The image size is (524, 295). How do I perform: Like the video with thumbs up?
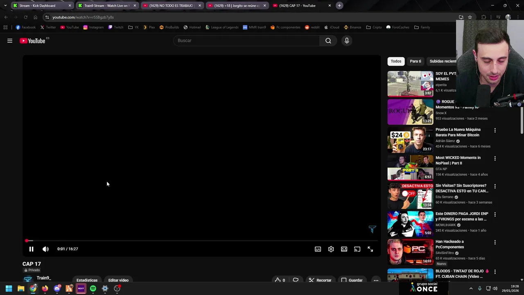pyautogui.click(x=280, y=280)
